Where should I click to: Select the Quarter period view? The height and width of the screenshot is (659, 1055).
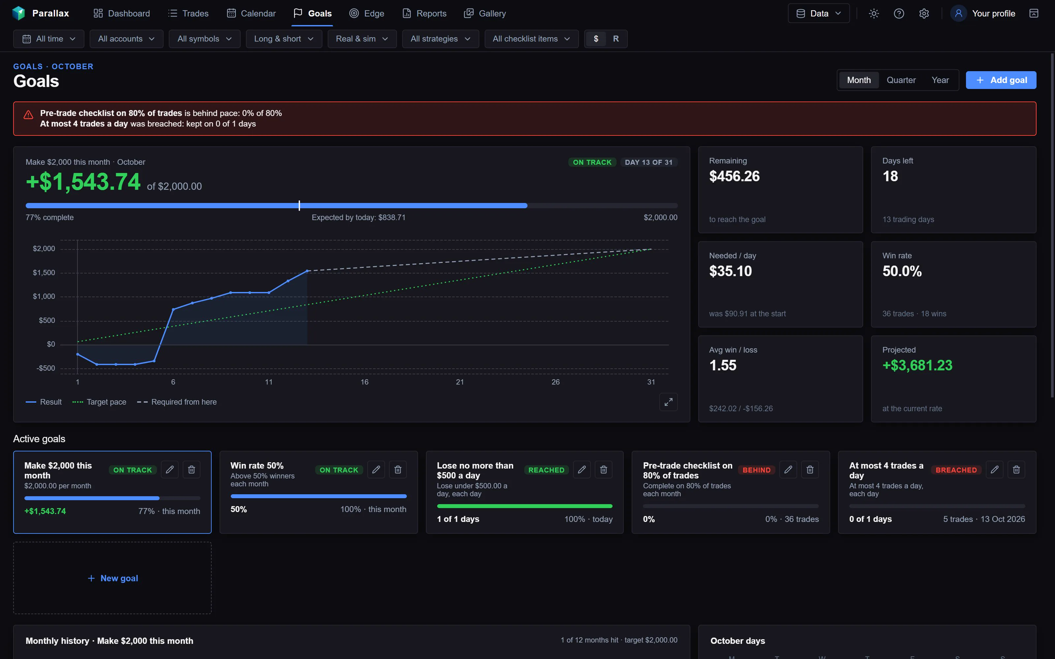pos(901,80)
